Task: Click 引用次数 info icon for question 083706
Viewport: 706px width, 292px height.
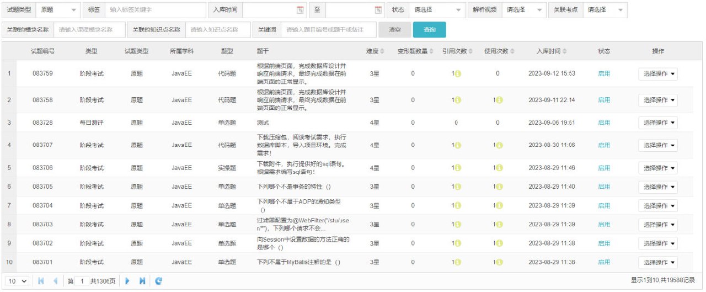Action: coord(457,168)
